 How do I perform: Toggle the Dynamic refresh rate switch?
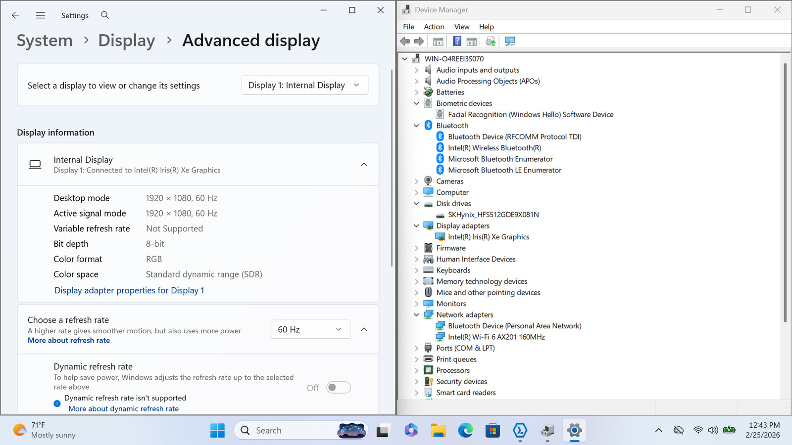pos(339,388)
